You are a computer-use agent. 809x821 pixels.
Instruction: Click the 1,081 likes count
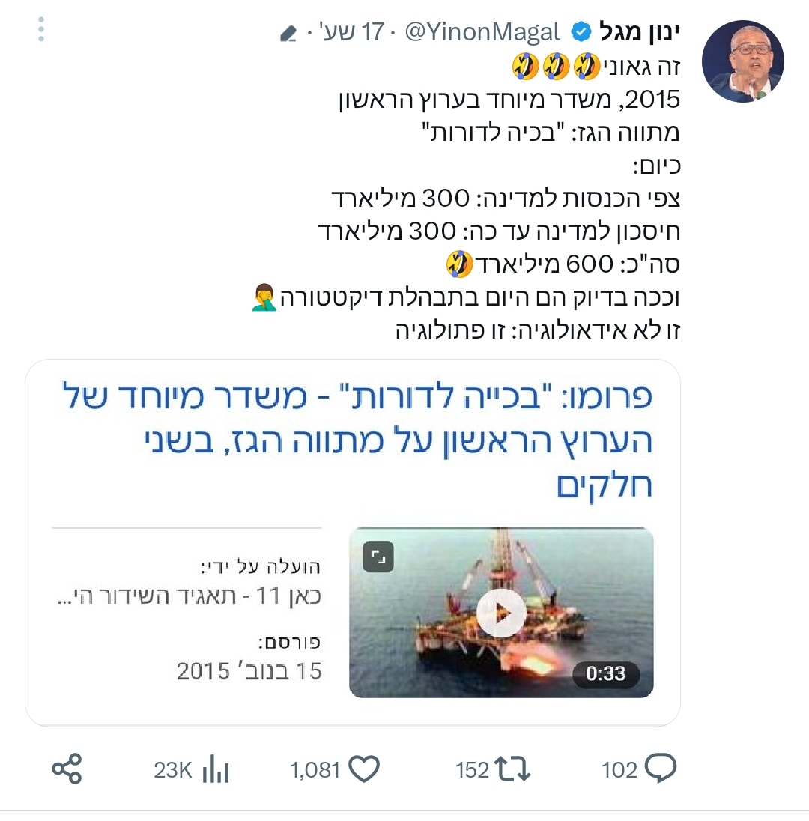point(315,770)
